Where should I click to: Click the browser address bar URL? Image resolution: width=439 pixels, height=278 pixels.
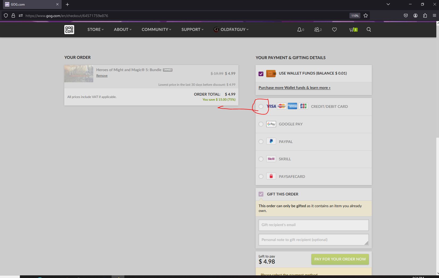(x=67, y=16)
